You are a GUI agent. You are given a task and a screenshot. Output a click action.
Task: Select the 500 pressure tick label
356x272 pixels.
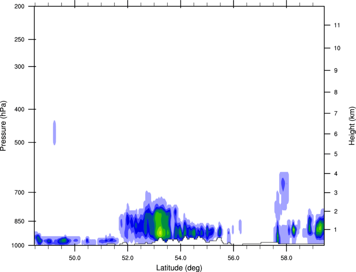(x=19, y=142)
